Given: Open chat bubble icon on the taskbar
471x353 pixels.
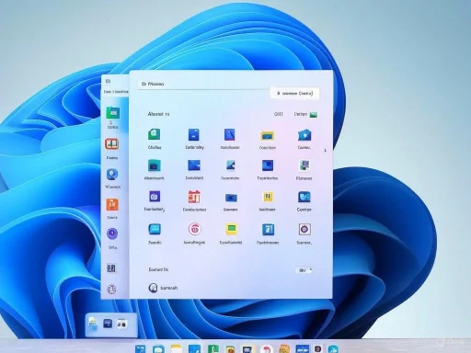Looking at the screenshot, I should pyautogui.click(x=158, y=349).
